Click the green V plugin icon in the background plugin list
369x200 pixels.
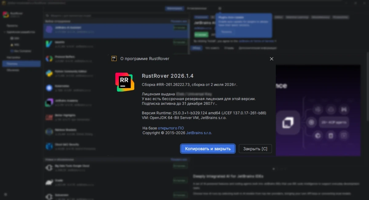[49, 44]
